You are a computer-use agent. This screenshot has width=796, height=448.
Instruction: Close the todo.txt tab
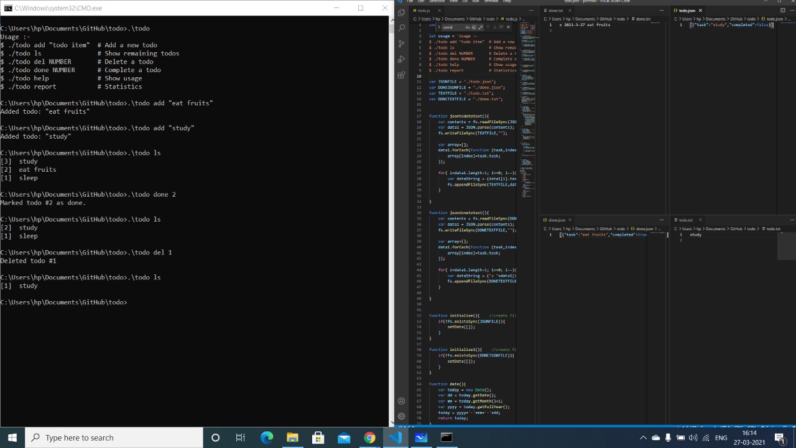click(700, 220)
